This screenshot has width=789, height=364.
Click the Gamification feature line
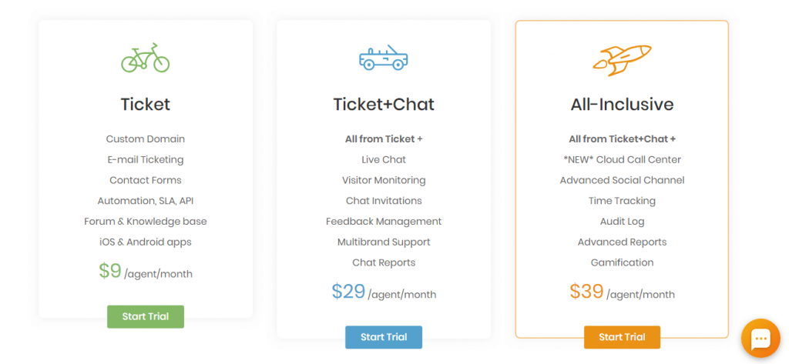point(622,262)
